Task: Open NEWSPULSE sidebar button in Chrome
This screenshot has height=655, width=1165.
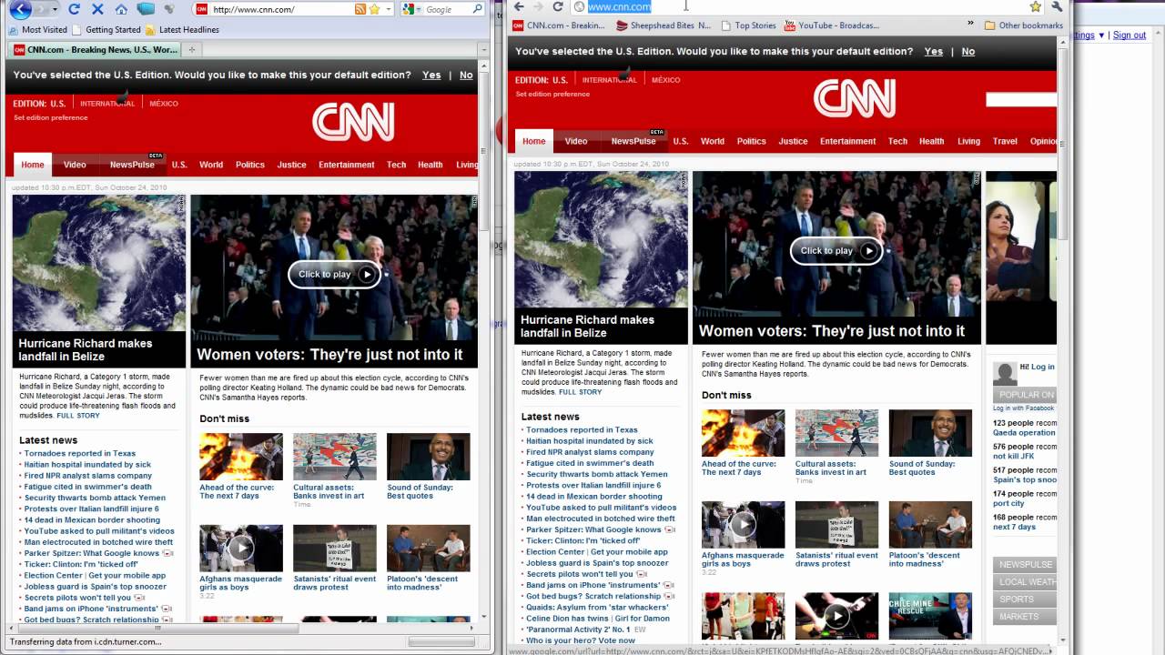Action: coord(1025,565)
